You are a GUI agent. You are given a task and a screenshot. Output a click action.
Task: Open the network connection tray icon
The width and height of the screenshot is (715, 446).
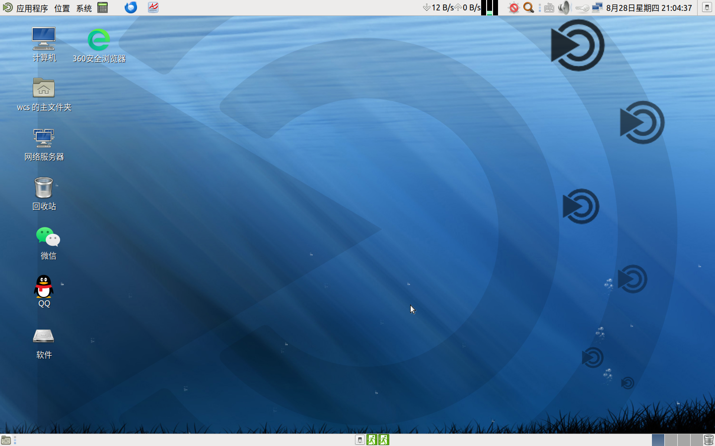tap(597, 7)
